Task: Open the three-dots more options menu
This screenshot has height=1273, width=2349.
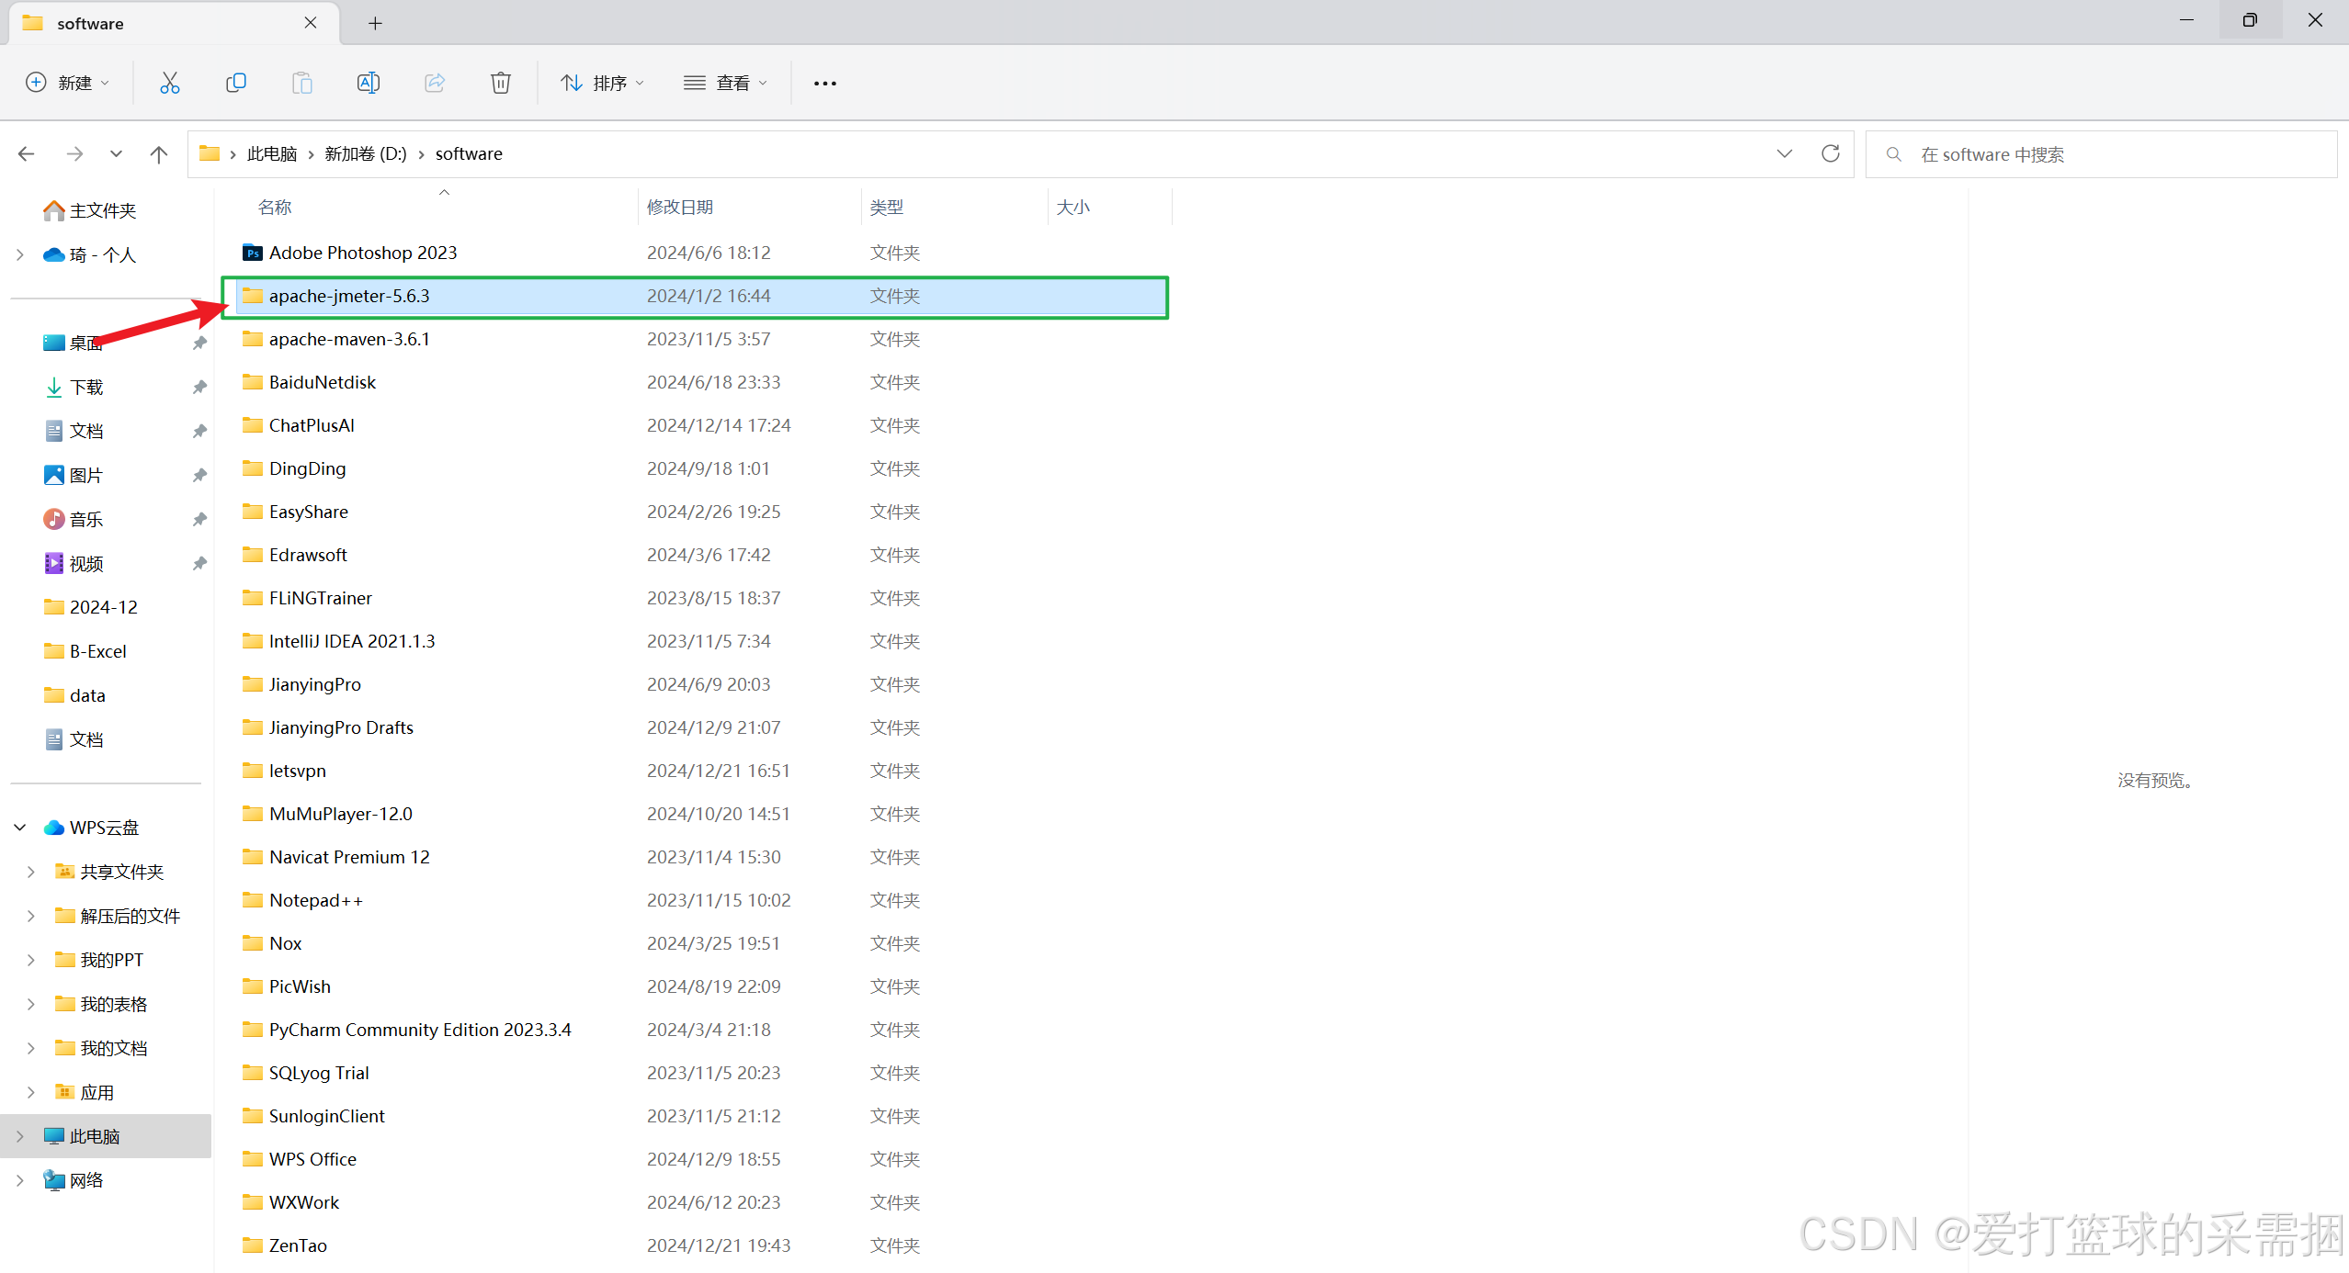Action: 824,83
